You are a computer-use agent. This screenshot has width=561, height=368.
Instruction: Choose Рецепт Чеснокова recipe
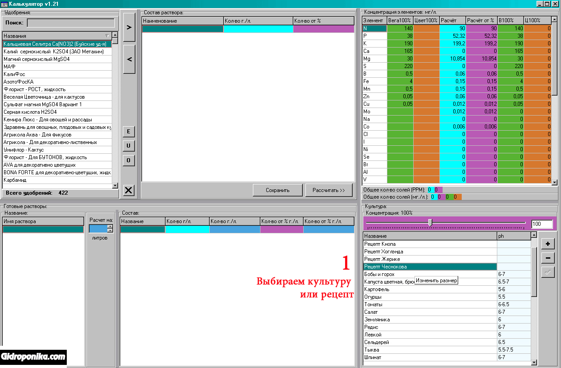pyautogui.click(x=430, y=267)
